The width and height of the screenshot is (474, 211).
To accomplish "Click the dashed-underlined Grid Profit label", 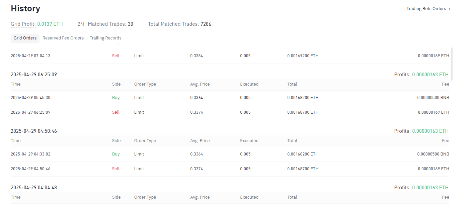I will click(23, 24).
